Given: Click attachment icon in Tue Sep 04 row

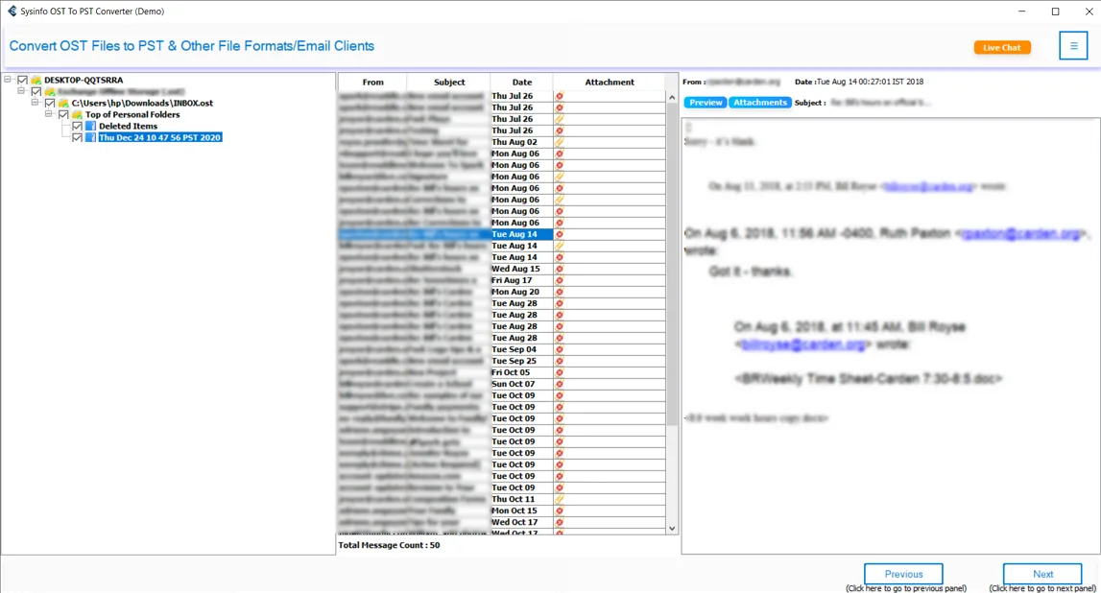Looking at the screenshot, I should point(560,349).
